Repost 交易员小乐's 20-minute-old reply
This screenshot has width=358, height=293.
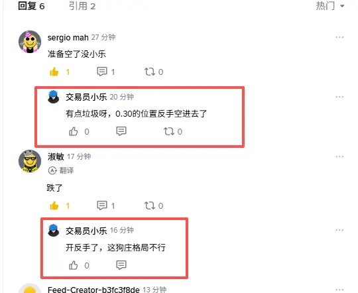pos(169,131)
